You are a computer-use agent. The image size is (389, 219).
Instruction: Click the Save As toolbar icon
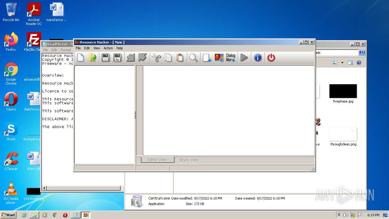(117, 57)
